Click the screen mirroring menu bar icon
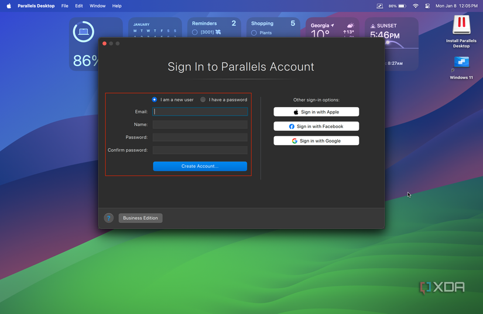 [x=380, y=6]
